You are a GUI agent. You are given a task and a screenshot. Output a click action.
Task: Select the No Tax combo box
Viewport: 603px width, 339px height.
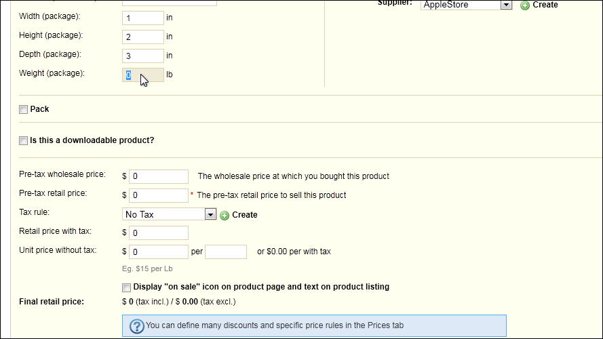(x=169, y=214)
